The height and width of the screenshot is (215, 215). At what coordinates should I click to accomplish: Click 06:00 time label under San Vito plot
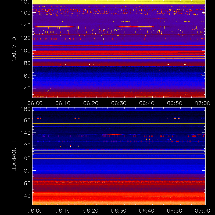(35, 103)
